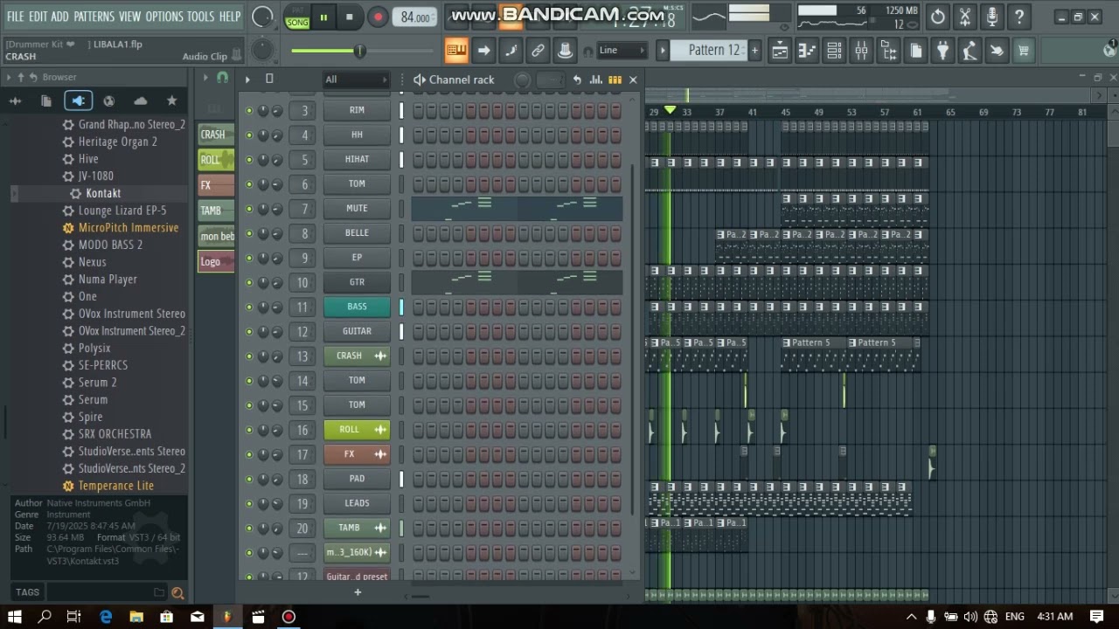1119x629 pixels.
Task: Open the browser/plugin picker tree icon
Action: 888,51
